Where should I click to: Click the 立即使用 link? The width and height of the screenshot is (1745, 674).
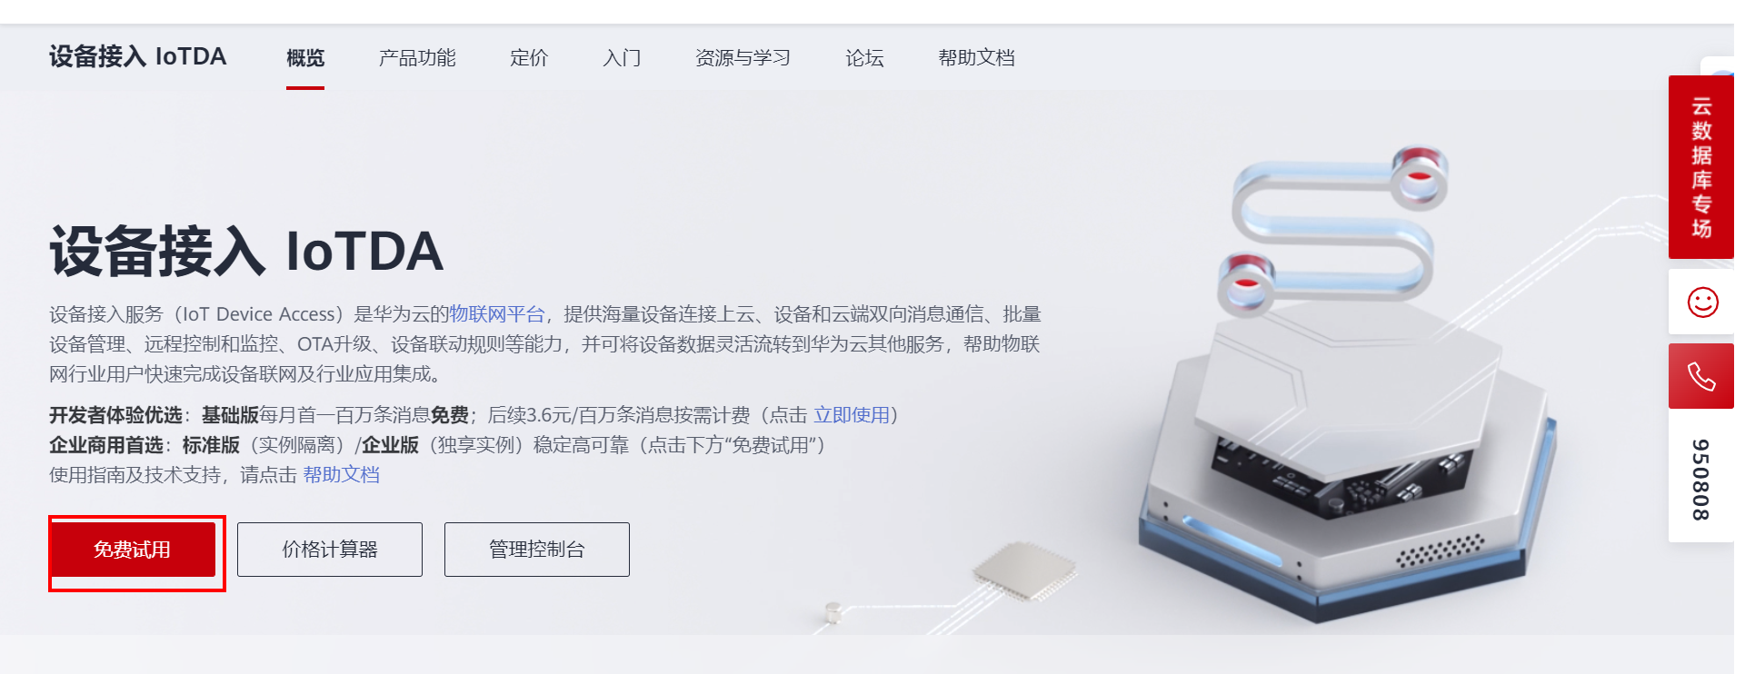coord(852,415)
